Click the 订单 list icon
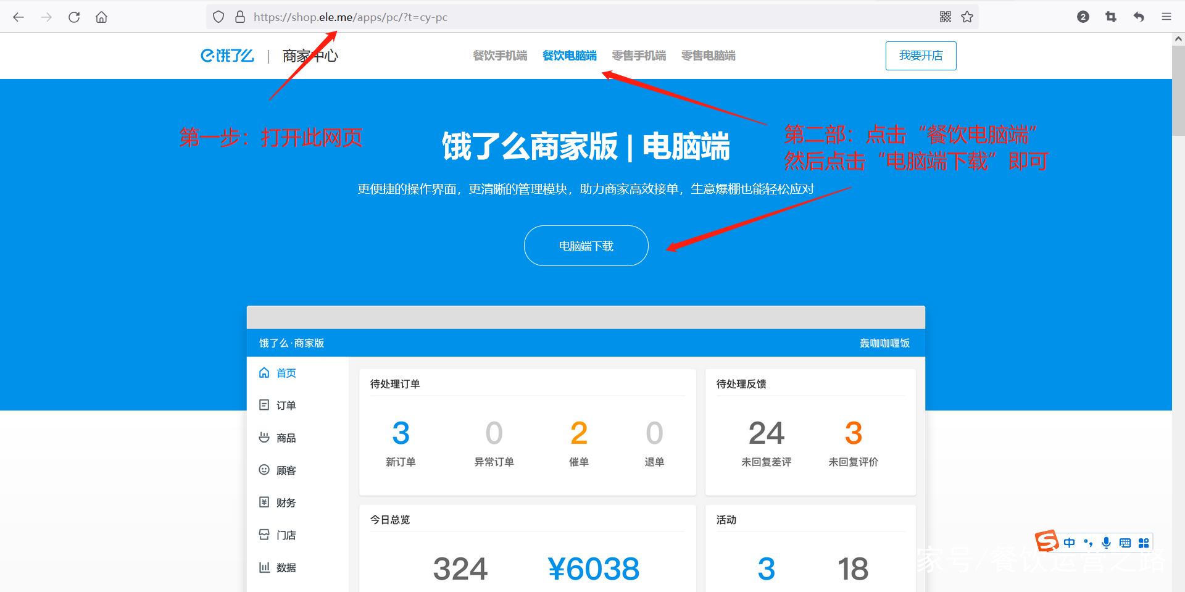This screenshot has width=1185, height=592. pyautogui.click(x=264, y=405)
